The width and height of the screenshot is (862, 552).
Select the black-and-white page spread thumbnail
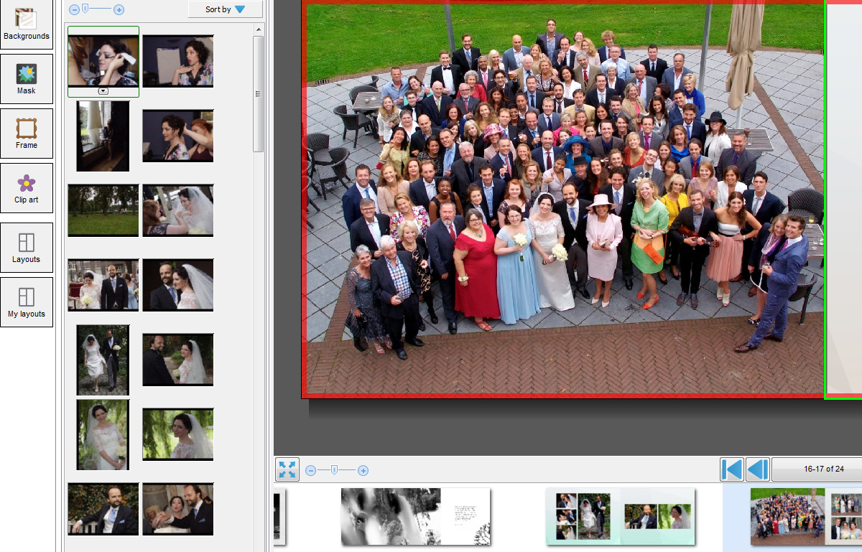pos(415,516)
